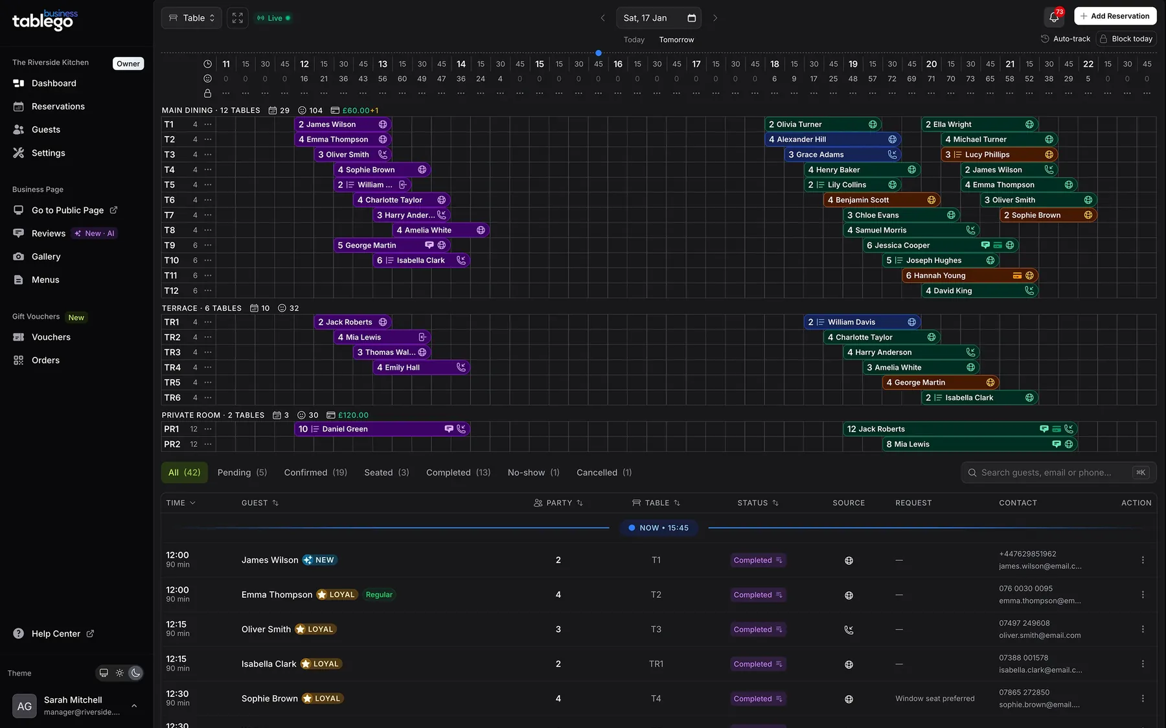Click the guest search field
Image resolution: width=1166 pixels, height=728 pixels.
tap(1058, 473)
